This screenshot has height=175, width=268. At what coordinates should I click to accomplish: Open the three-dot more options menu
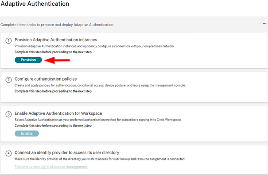pyautogui.click(x=264, y=23)
